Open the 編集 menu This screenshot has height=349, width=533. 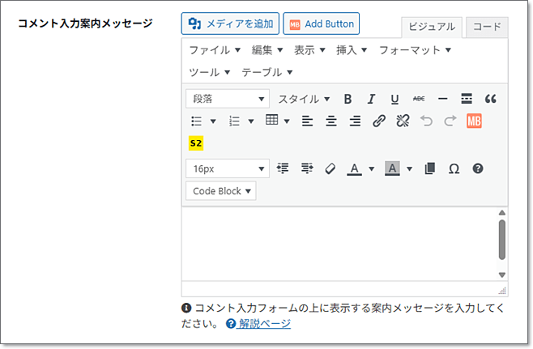point(267,50)
